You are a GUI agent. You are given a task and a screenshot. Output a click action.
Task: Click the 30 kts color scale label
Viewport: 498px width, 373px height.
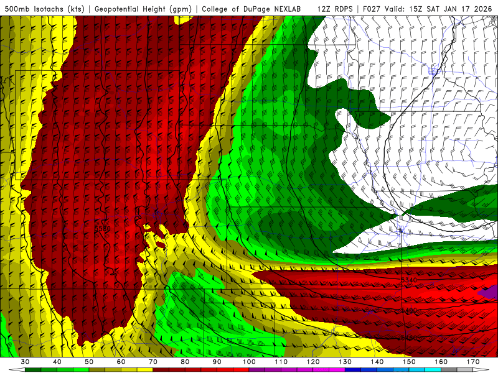pyautogui.click(x=25, y=362)
